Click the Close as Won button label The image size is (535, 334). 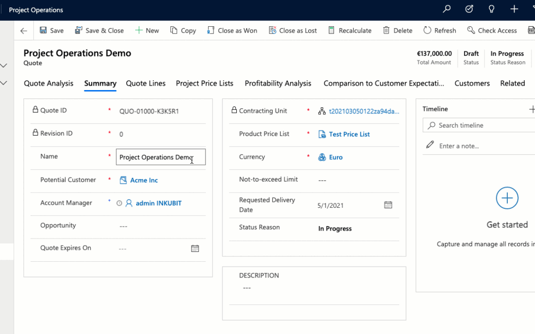(237, 31)
